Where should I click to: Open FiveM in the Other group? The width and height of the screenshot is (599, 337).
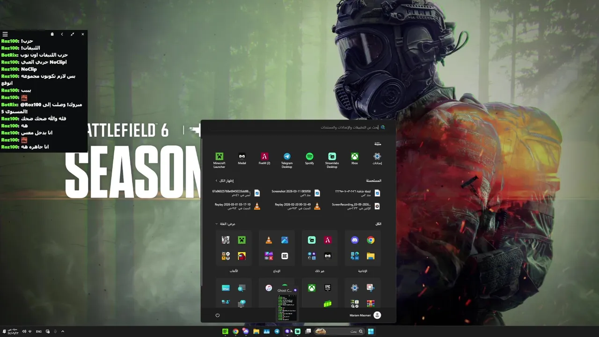click(x=328, y=240)
